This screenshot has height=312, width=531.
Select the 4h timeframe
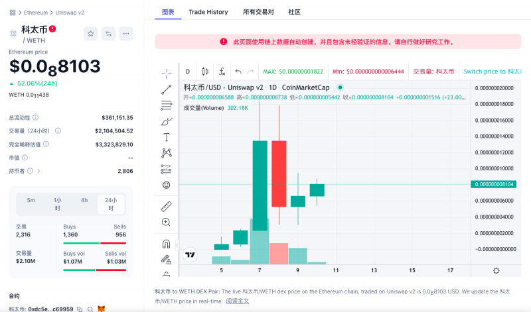[x=84, y=200]
